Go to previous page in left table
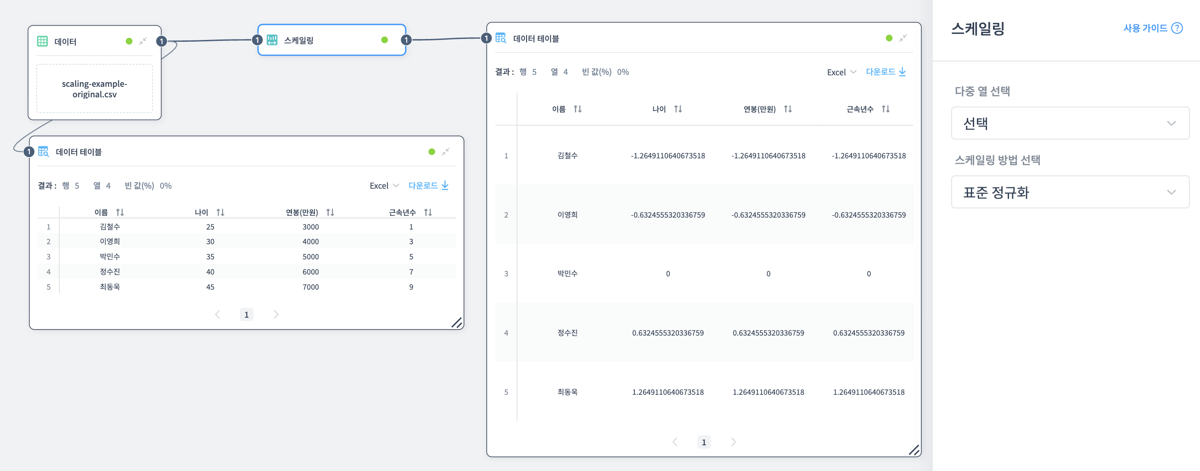Screen dimensions: 1200x471 point(218,314)
